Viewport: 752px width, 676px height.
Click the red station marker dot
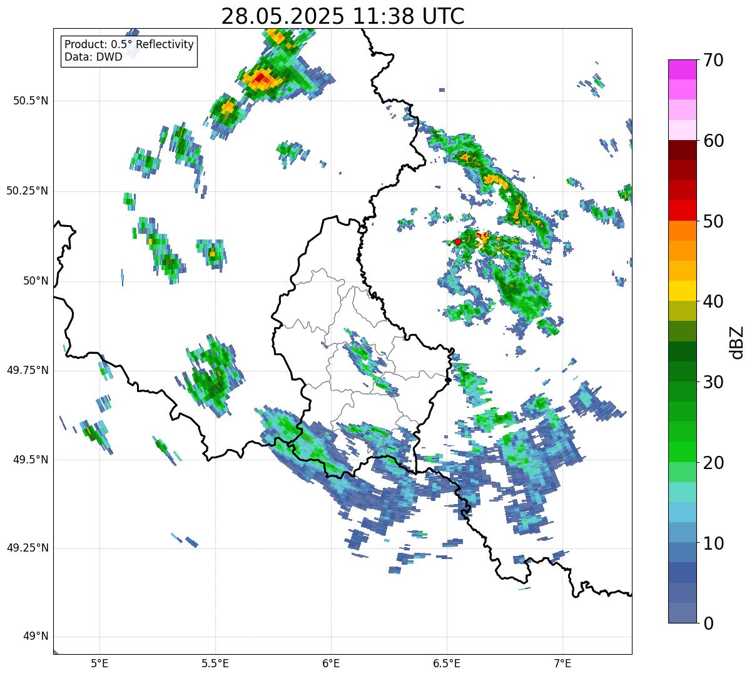(457, 241)
